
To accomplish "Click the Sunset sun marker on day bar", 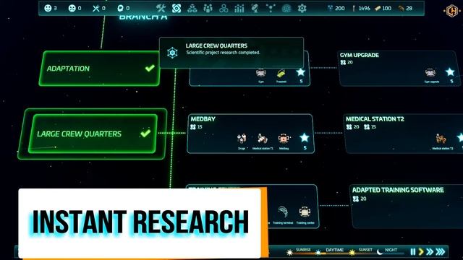I will pyautogui.click(x=352, y=252).
